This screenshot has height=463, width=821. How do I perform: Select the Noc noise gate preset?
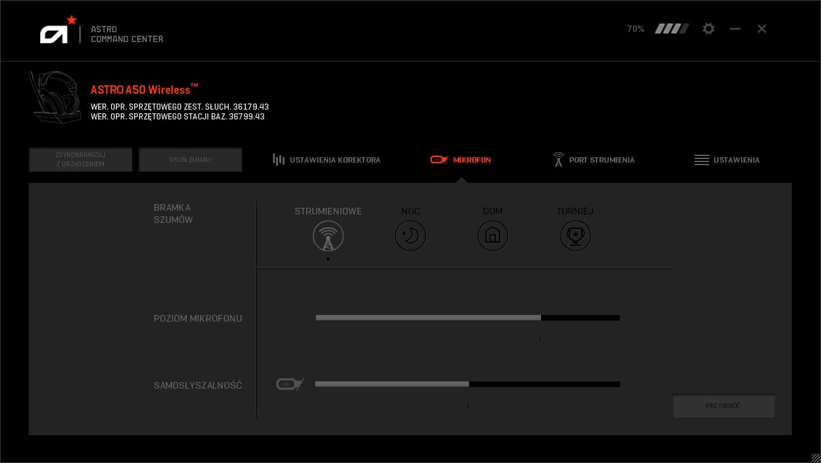[x=411, y=236]
